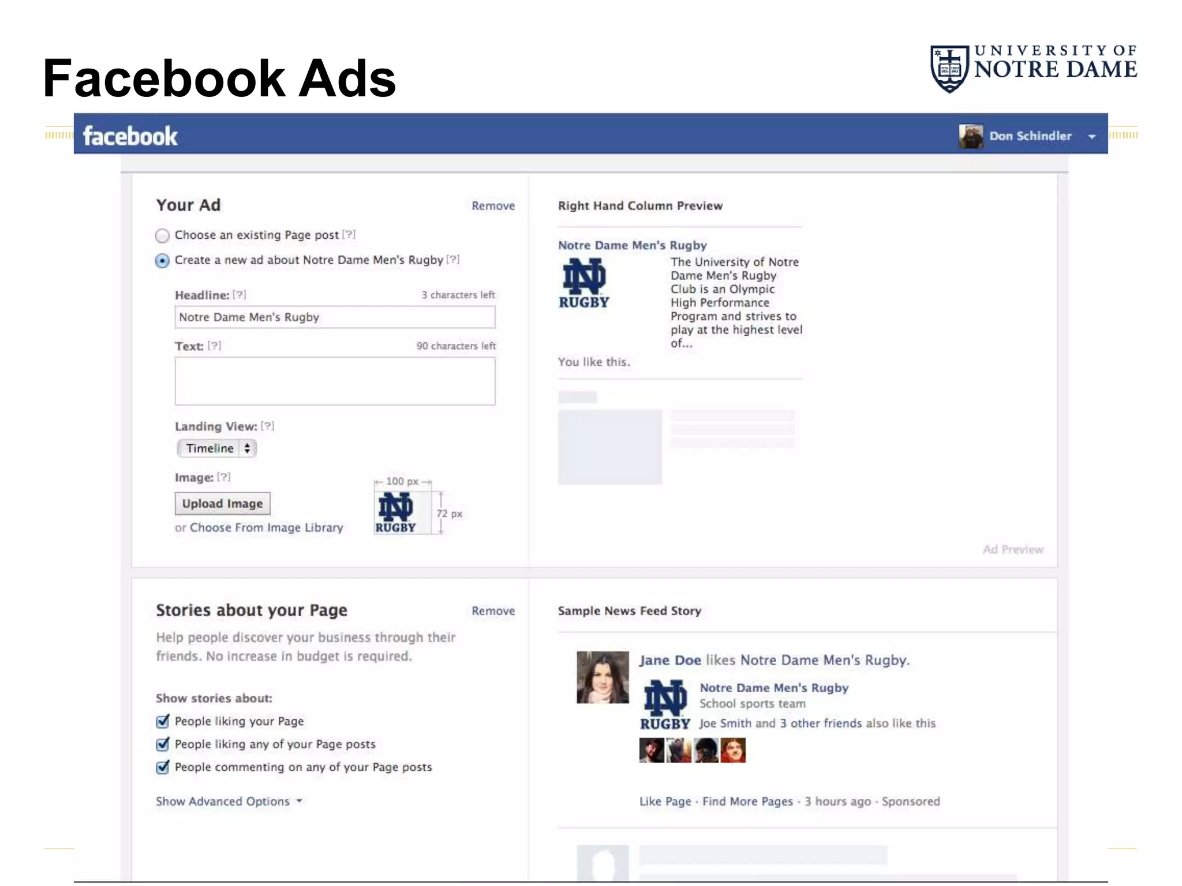Remove the Stories about your Page section
Viewport: 1182px width, 886px height.
pyautogui.click(x=493, y=611)
